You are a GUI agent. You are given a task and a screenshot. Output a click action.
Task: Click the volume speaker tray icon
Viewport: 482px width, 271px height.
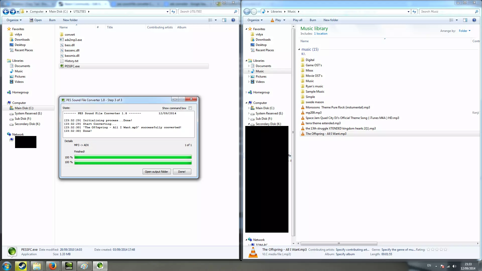click(454, 266)
